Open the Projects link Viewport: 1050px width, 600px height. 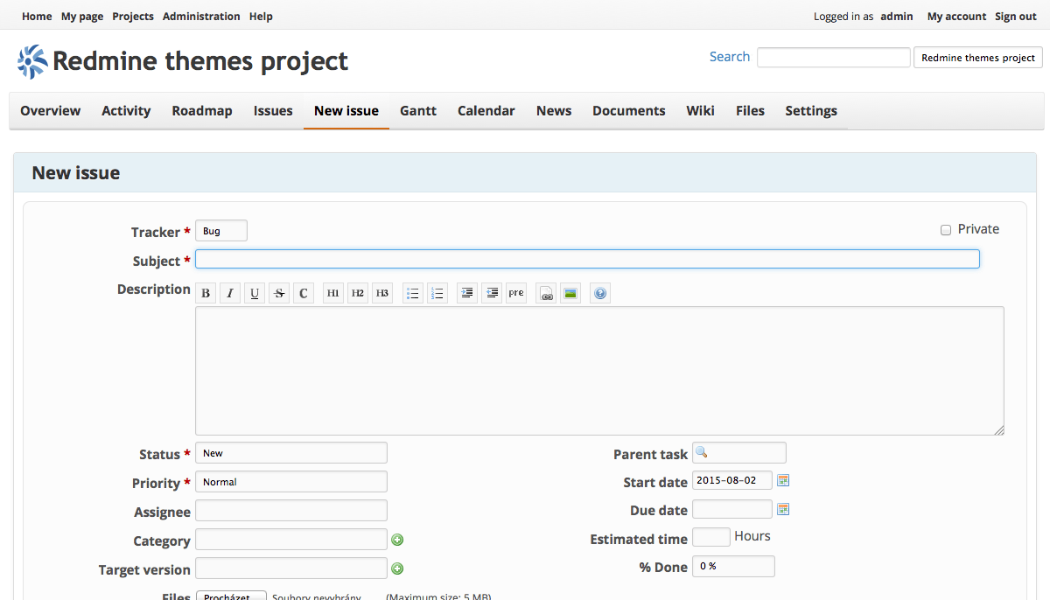coord(133,17)
